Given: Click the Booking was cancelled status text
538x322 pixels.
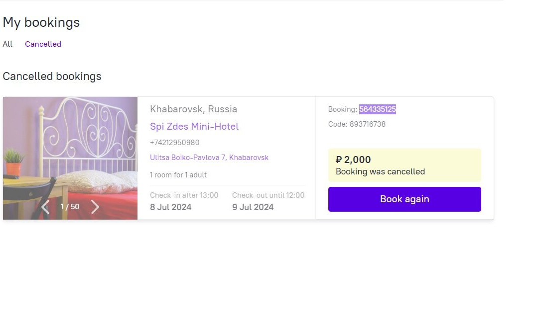Looking at the screenshot, I should 380,172.
